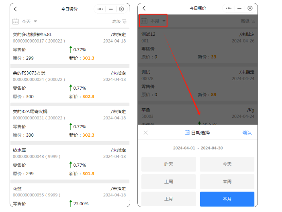This screenshot has height=212, width=282.
Task: Close the 日期选择 popup with X
Action: pos(146,133)
